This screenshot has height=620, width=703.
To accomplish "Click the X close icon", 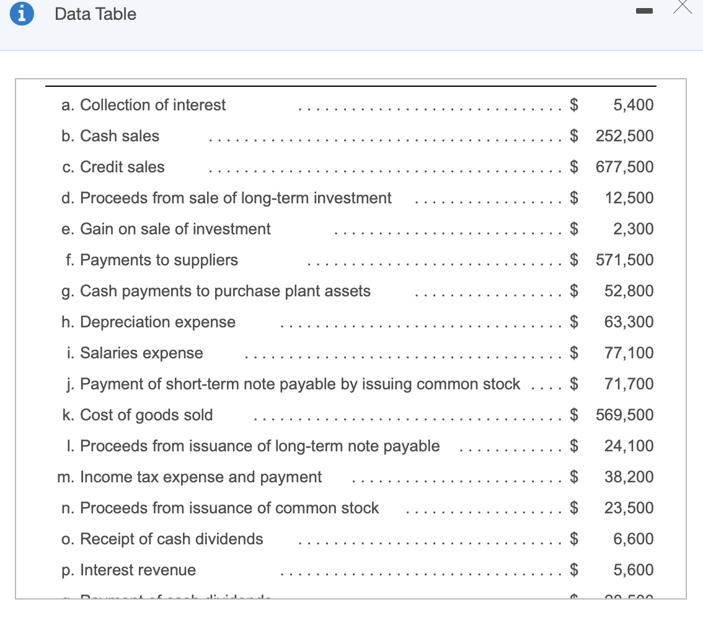I will [682, 9].
